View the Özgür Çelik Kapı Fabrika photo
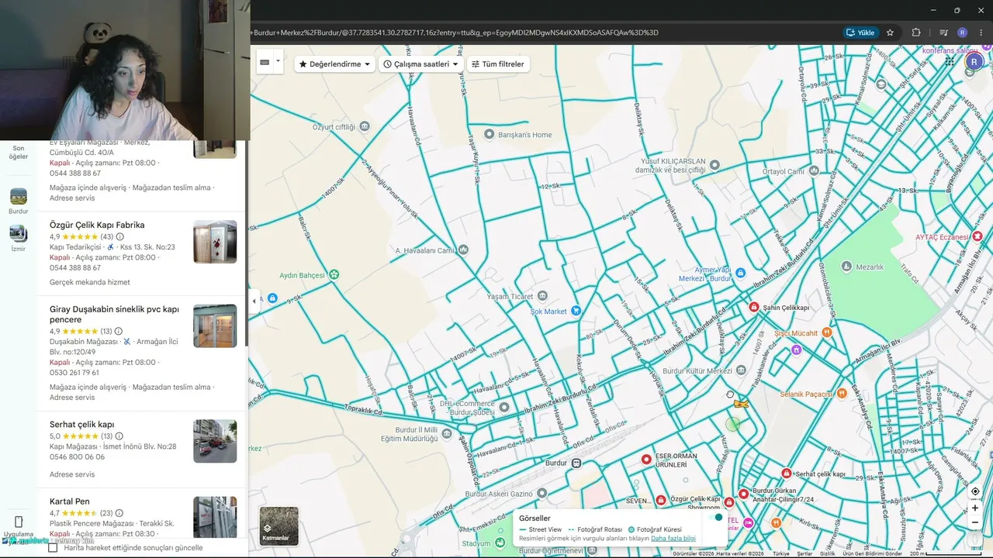Image resolution: width=993 pixels, height=558 pixels. pyautogui.click(x=215, y=242)
